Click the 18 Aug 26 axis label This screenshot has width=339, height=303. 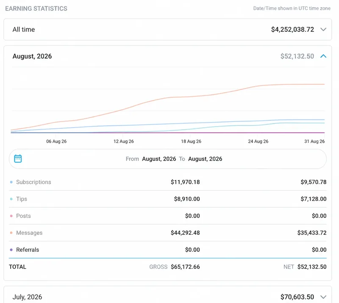[x=191, y=141]
